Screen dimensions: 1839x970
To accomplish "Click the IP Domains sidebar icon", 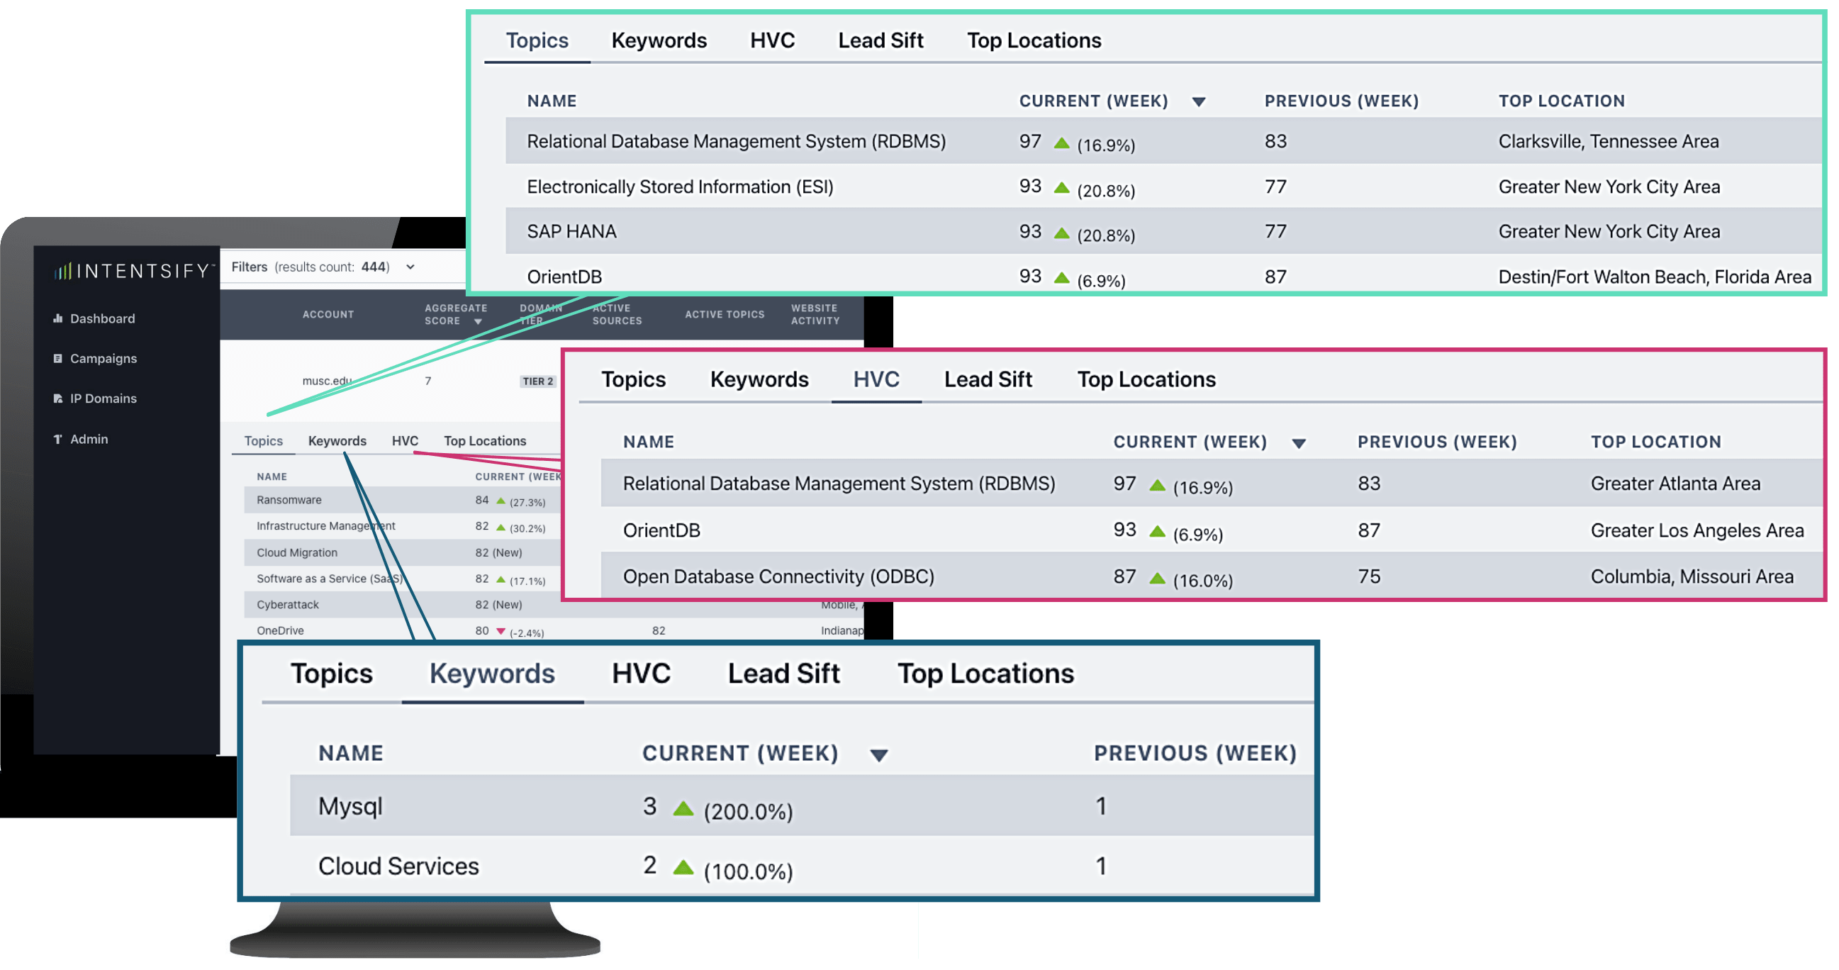I will click(58, 398).
